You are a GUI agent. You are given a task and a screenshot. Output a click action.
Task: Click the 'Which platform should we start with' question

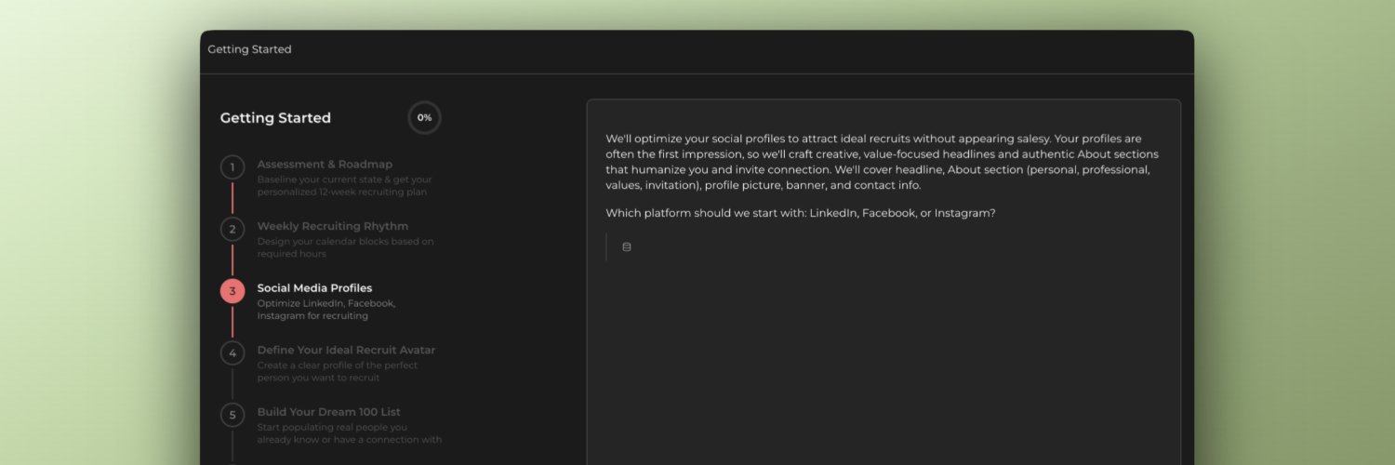click(x=801, y=213)
